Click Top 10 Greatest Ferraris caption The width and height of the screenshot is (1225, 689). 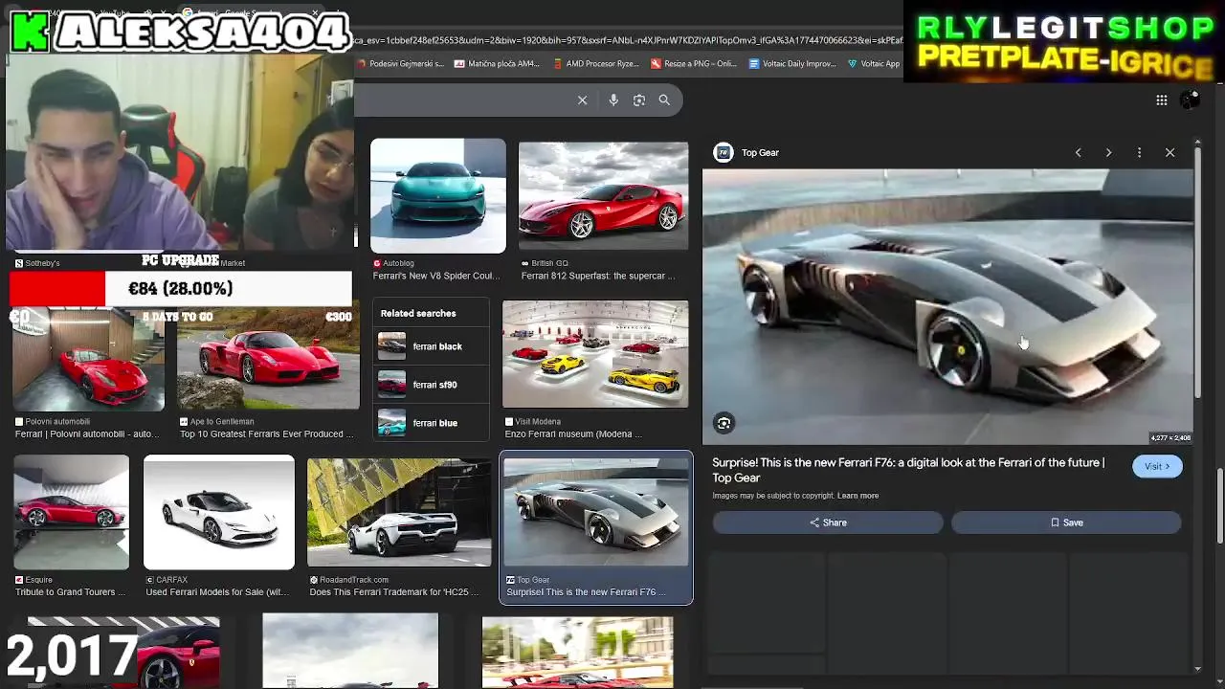pos(267,433)
